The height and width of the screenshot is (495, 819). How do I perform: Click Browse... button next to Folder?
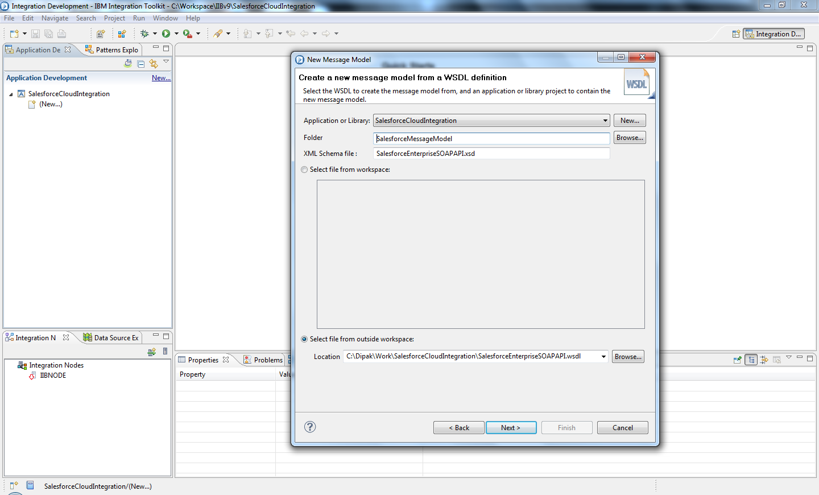(x=630, y=138)
